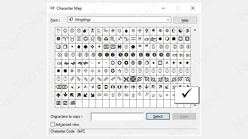Select the enlarged checkmark character
This screenshot has height=139, width=248.
(187, 94)
